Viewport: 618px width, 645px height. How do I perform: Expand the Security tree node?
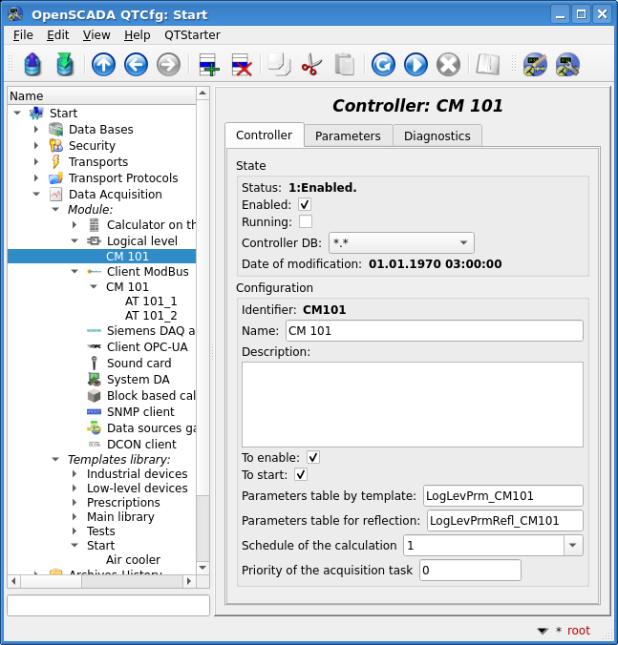(x=36, y=145)
